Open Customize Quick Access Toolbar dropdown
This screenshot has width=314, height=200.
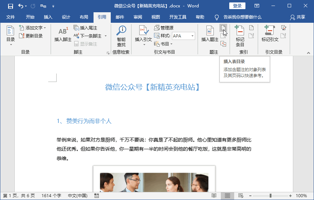coord(53,6)
